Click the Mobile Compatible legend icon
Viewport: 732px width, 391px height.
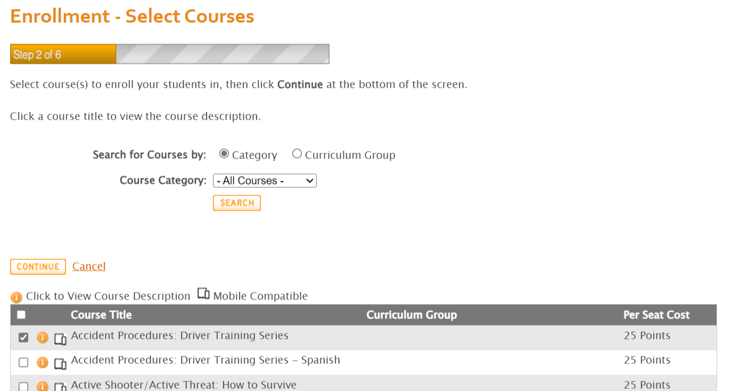click(x=203, y=294)
